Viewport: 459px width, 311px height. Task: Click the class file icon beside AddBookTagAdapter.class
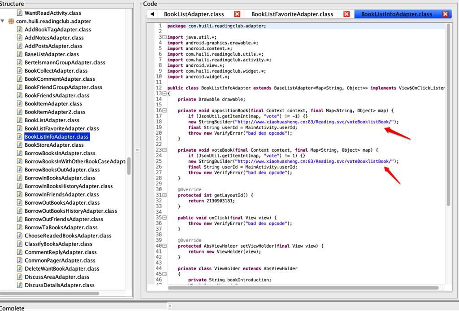pos(20,30)
